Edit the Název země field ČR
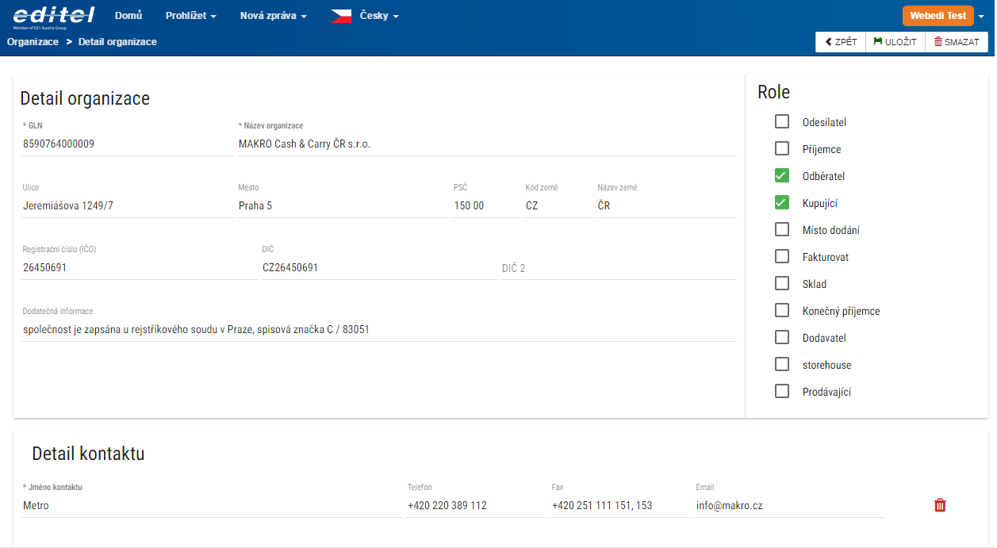Viewport: 997px width, 548px height. [x=666, y=206]
